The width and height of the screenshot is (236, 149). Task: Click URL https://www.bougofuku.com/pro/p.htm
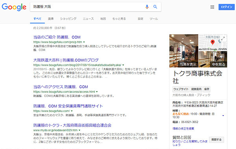(58, 42)
